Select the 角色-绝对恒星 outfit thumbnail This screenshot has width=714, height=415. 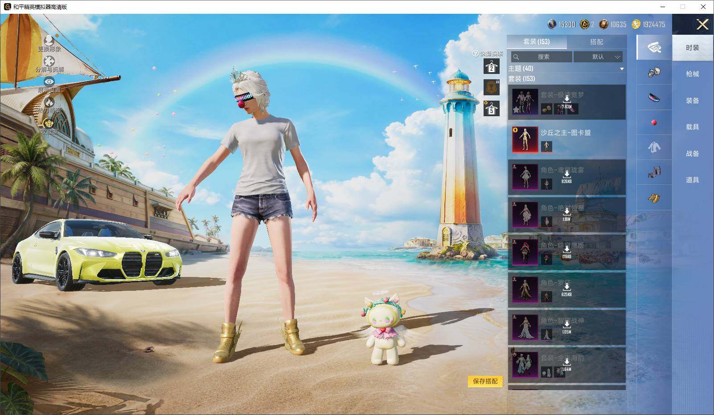tap(525, 215)
